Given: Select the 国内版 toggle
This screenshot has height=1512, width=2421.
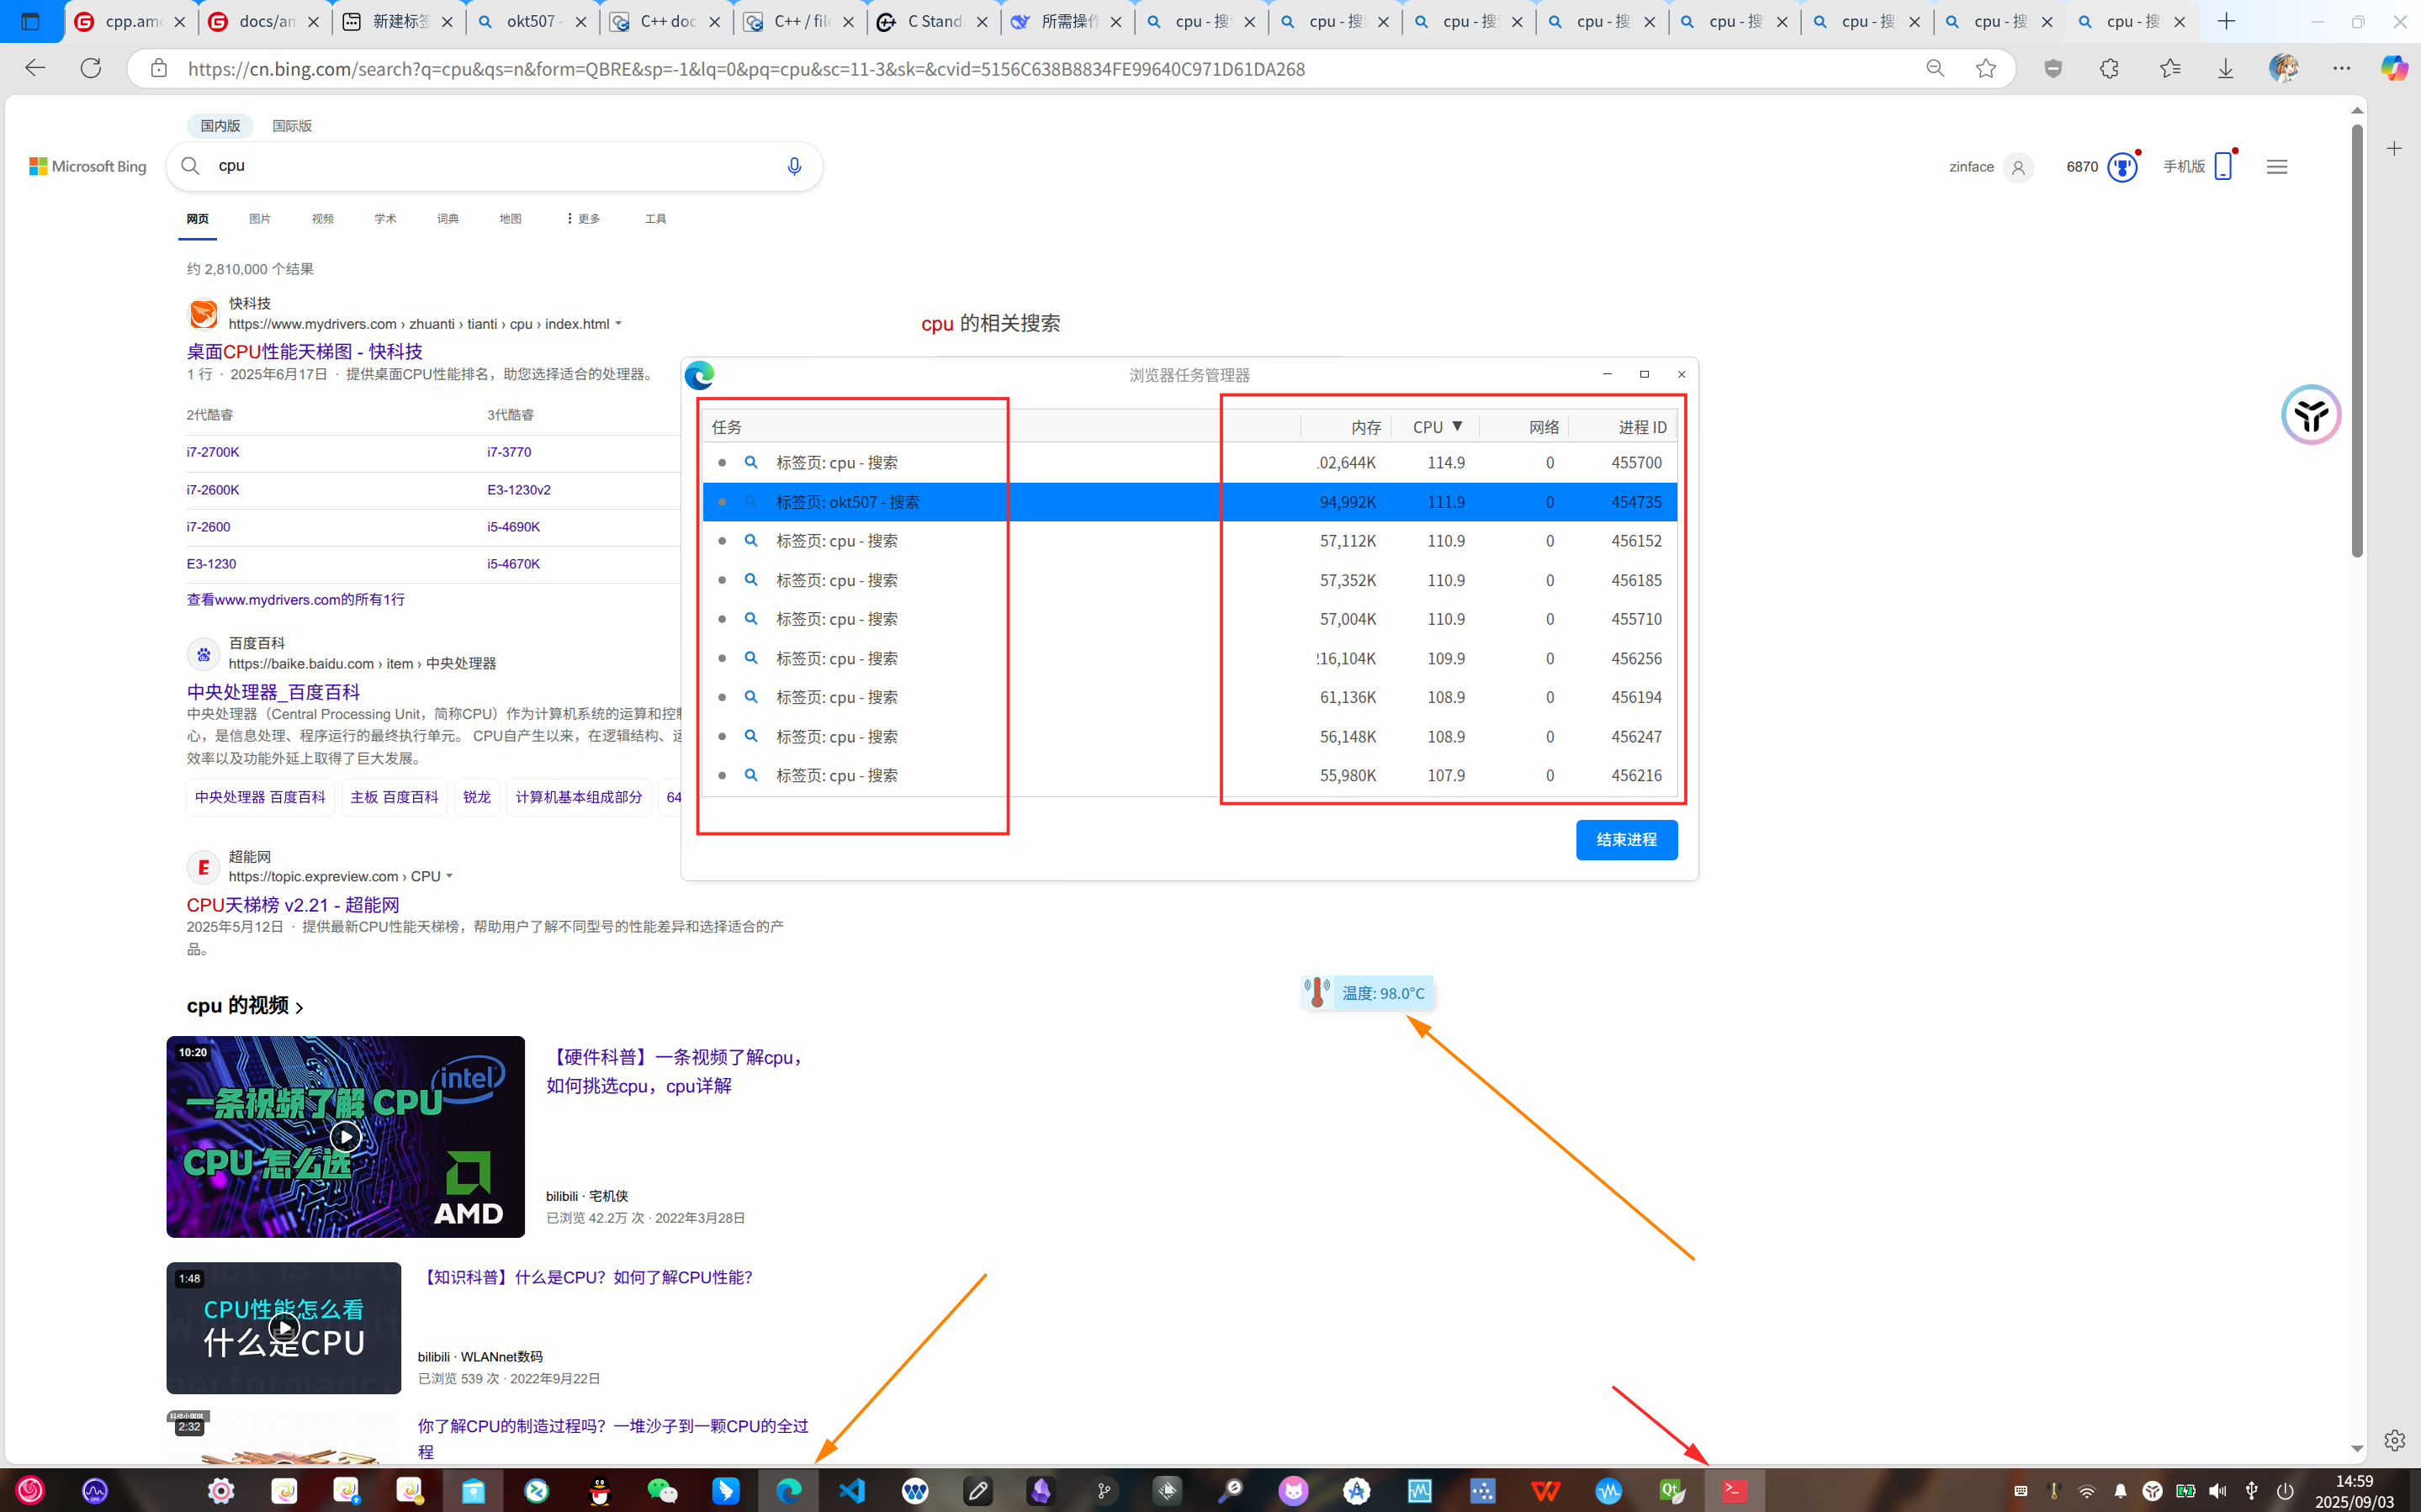Looking at the screenshot, I should [x=220, y=126].
